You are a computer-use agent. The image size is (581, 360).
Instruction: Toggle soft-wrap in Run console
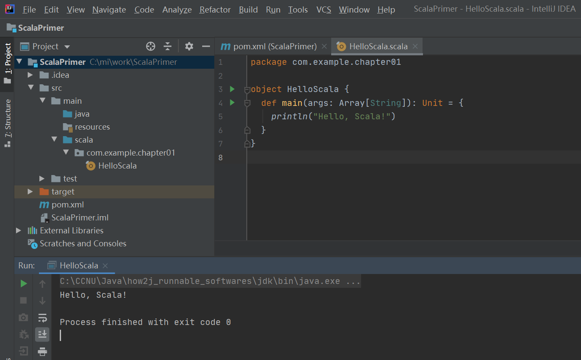coord(42,318)
